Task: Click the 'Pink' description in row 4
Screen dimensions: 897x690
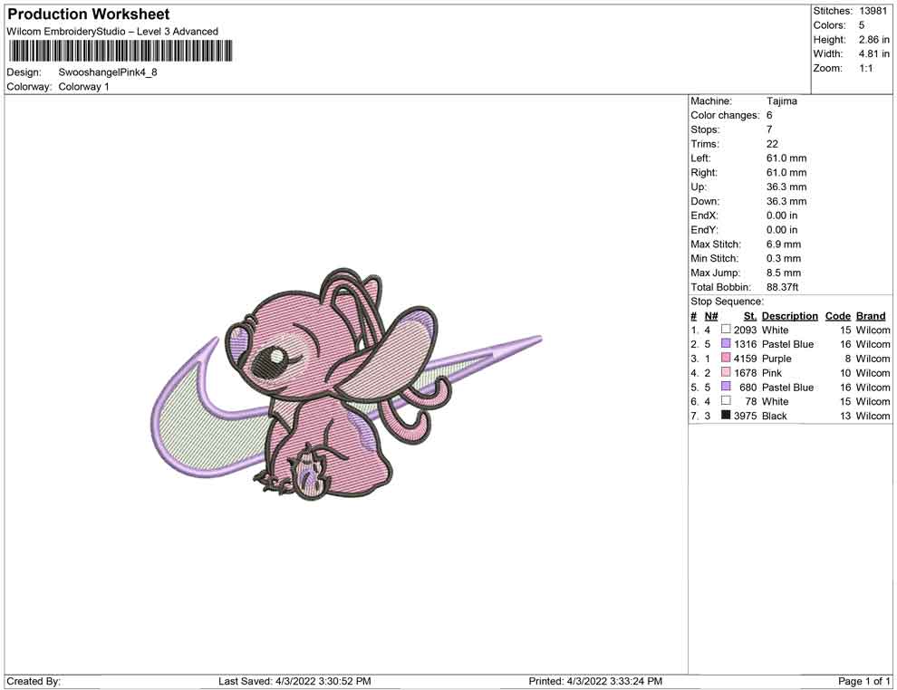Action: 772,373
